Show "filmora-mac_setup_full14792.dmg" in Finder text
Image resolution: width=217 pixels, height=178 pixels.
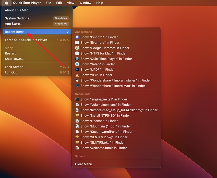pyautogui.click(x=119, y=110)
